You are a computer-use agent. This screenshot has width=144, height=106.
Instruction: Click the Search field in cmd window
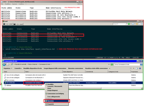click(119, 24)
